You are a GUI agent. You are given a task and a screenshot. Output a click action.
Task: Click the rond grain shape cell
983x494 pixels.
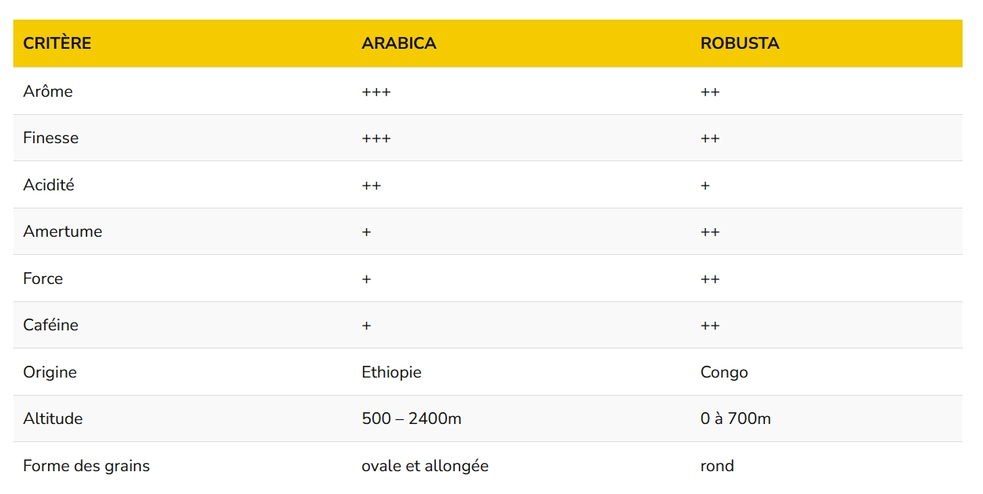(717, 466)
